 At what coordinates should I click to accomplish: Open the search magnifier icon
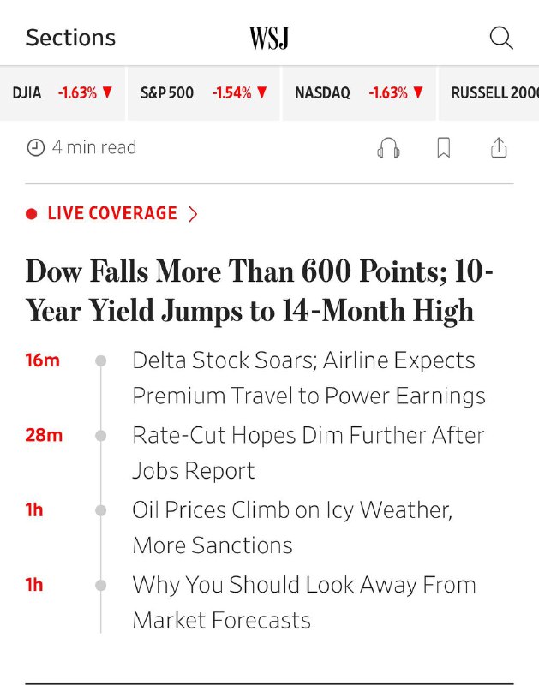click(x=501, y=38)
